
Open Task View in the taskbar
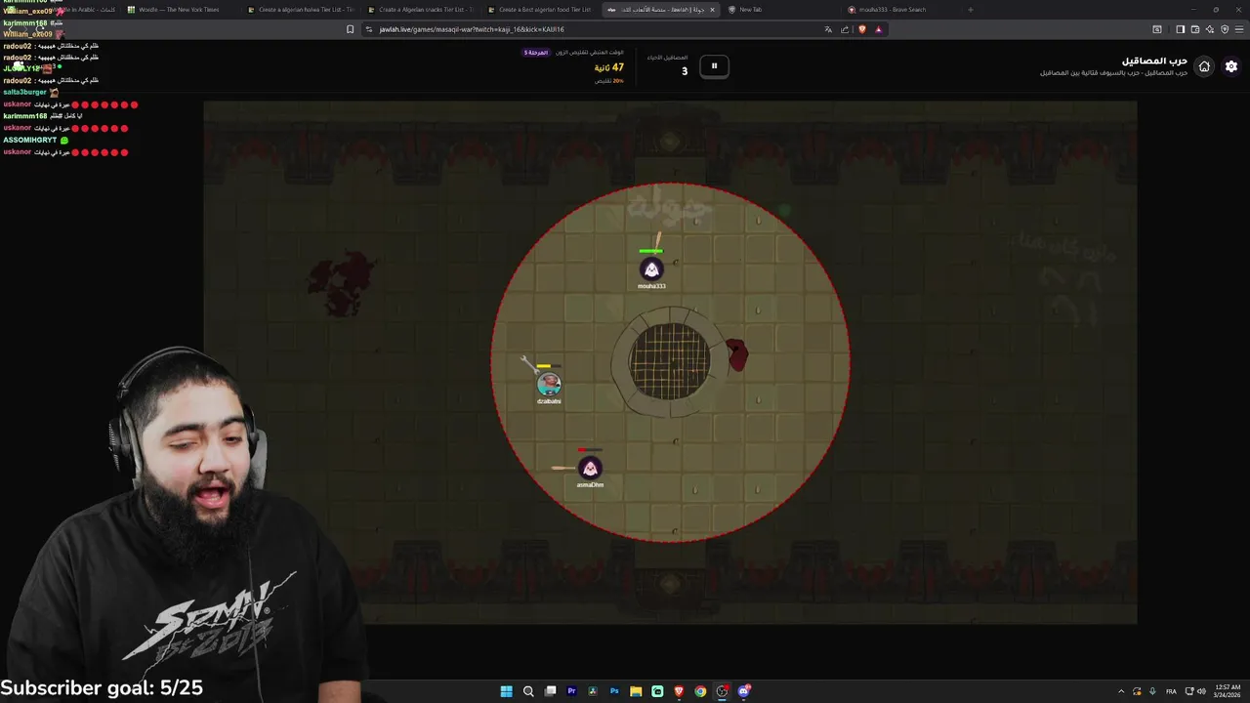(x=550, y=691)
